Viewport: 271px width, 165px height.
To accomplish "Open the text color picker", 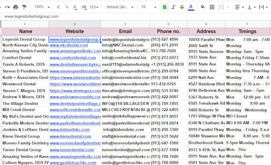I will pyautogui.click(x=191, y=7).
